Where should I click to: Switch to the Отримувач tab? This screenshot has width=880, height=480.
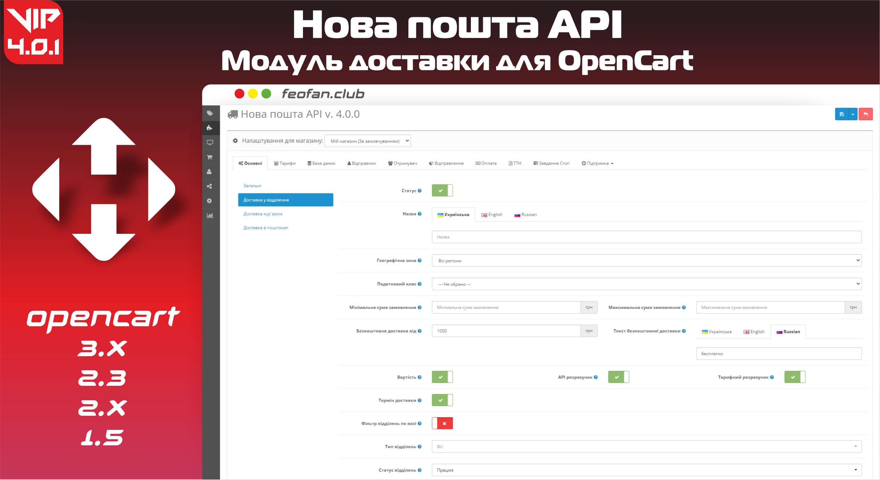pos(403,163)
